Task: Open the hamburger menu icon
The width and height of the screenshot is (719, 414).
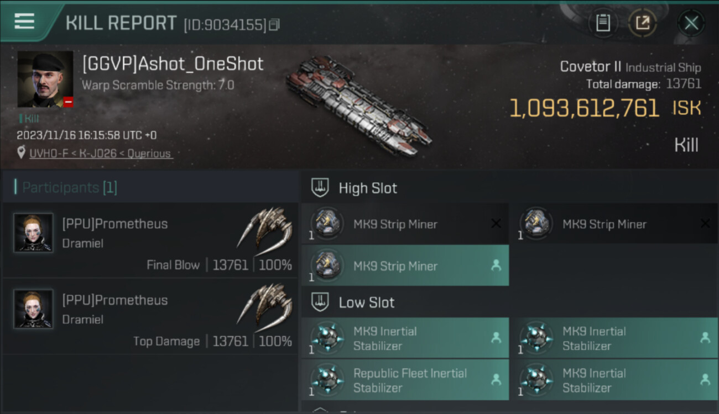Action: coord(24,22)
